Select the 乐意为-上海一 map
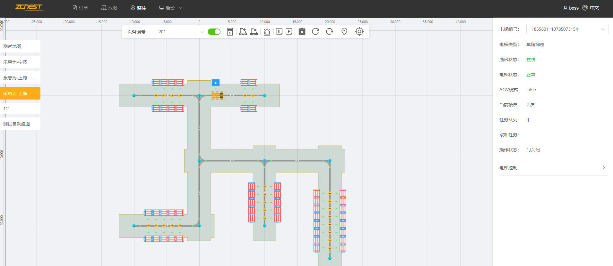The image size is (613, 266). (20, 78)
